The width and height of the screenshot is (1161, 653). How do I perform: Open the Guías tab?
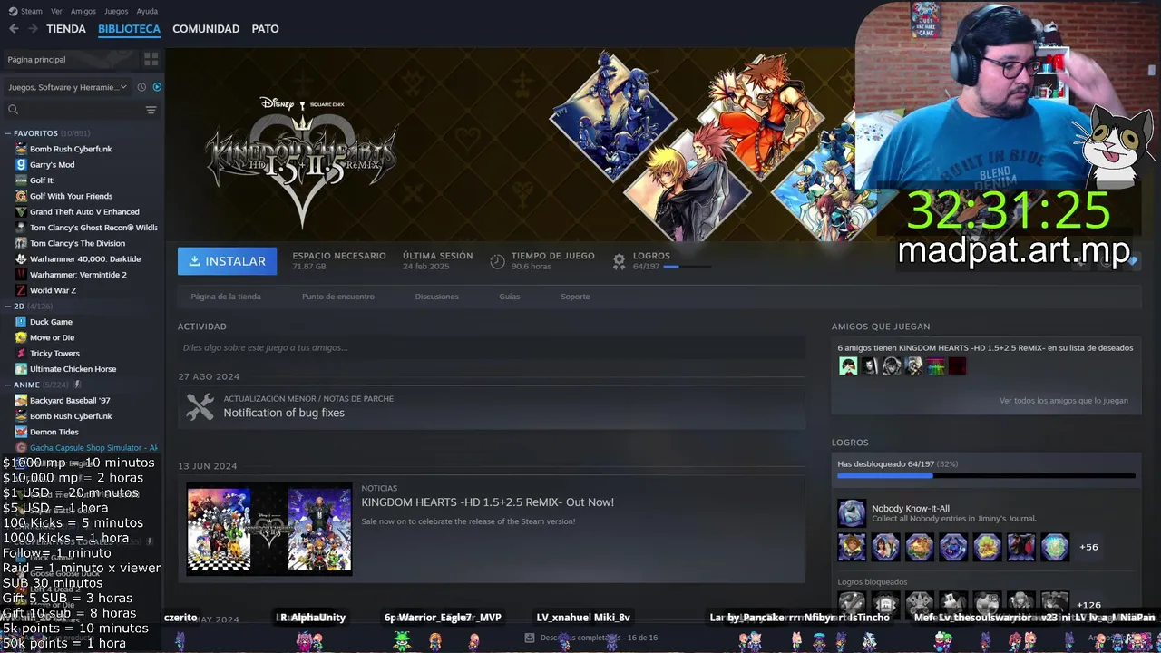[509, 297]
